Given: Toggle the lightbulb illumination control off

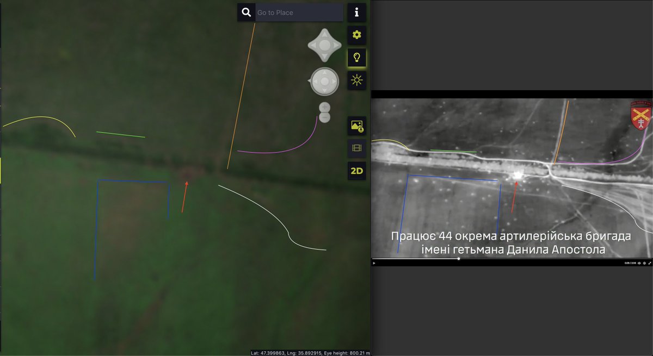Looking at the screenshot, I should 357,58.
